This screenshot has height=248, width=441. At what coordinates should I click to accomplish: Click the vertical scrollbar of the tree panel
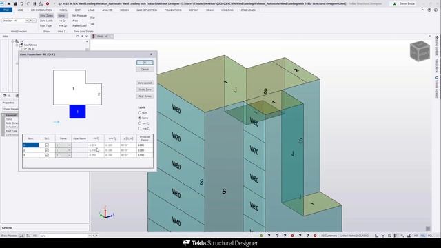click(87, 46)
